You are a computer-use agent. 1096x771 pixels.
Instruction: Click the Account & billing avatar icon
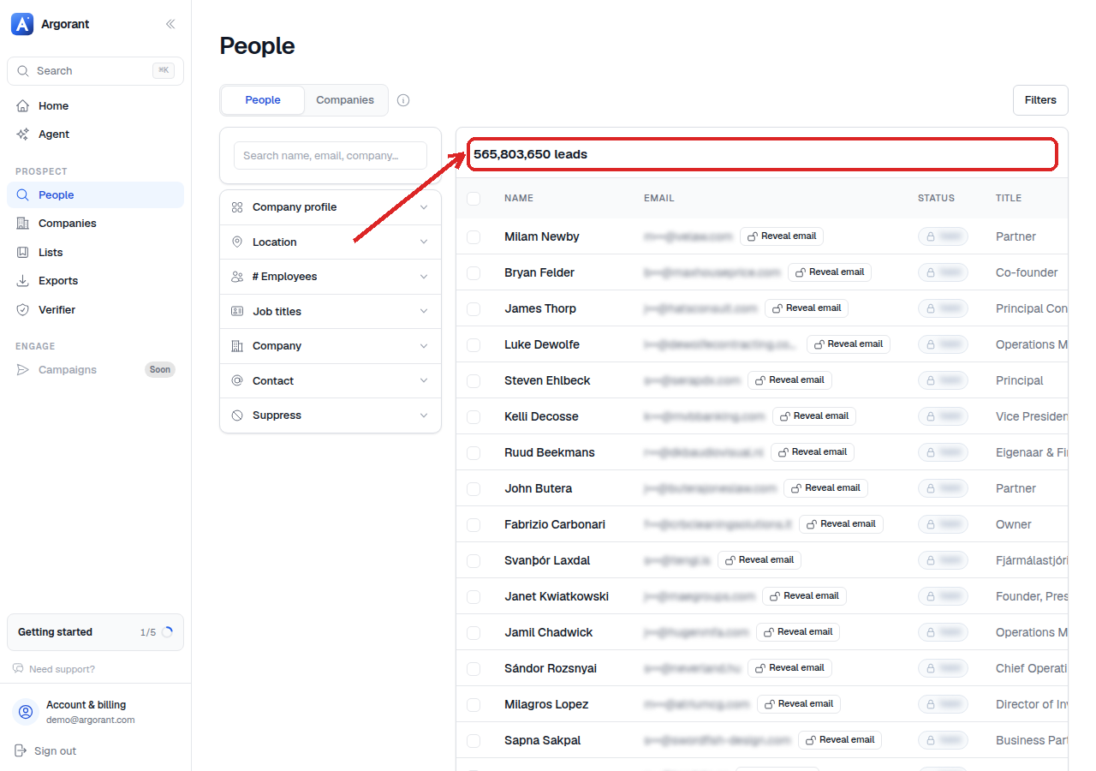point(26,712)
